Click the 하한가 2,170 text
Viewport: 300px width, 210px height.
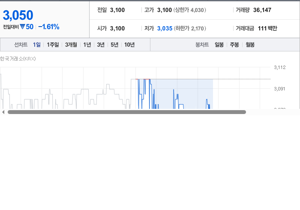coord(190,28)
